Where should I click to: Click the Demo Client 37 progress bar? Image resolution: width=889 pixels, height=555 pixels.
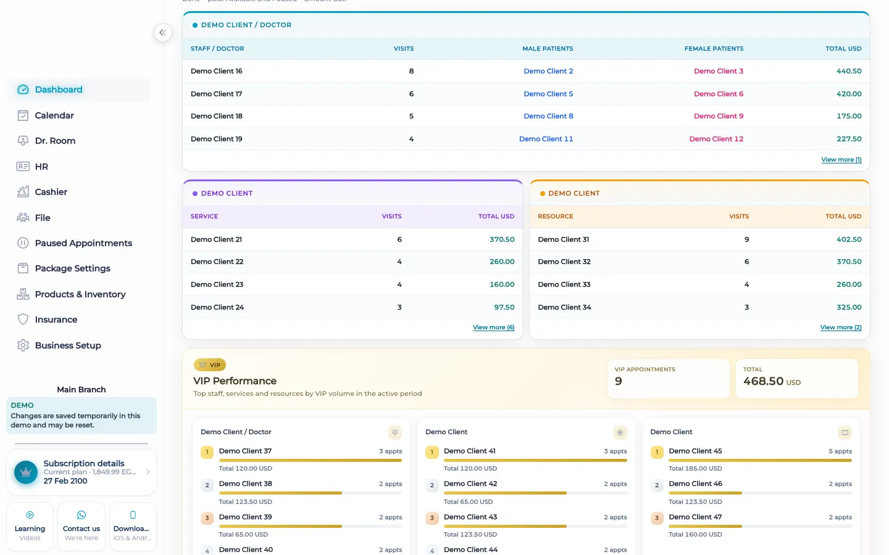tap(311, 461)
